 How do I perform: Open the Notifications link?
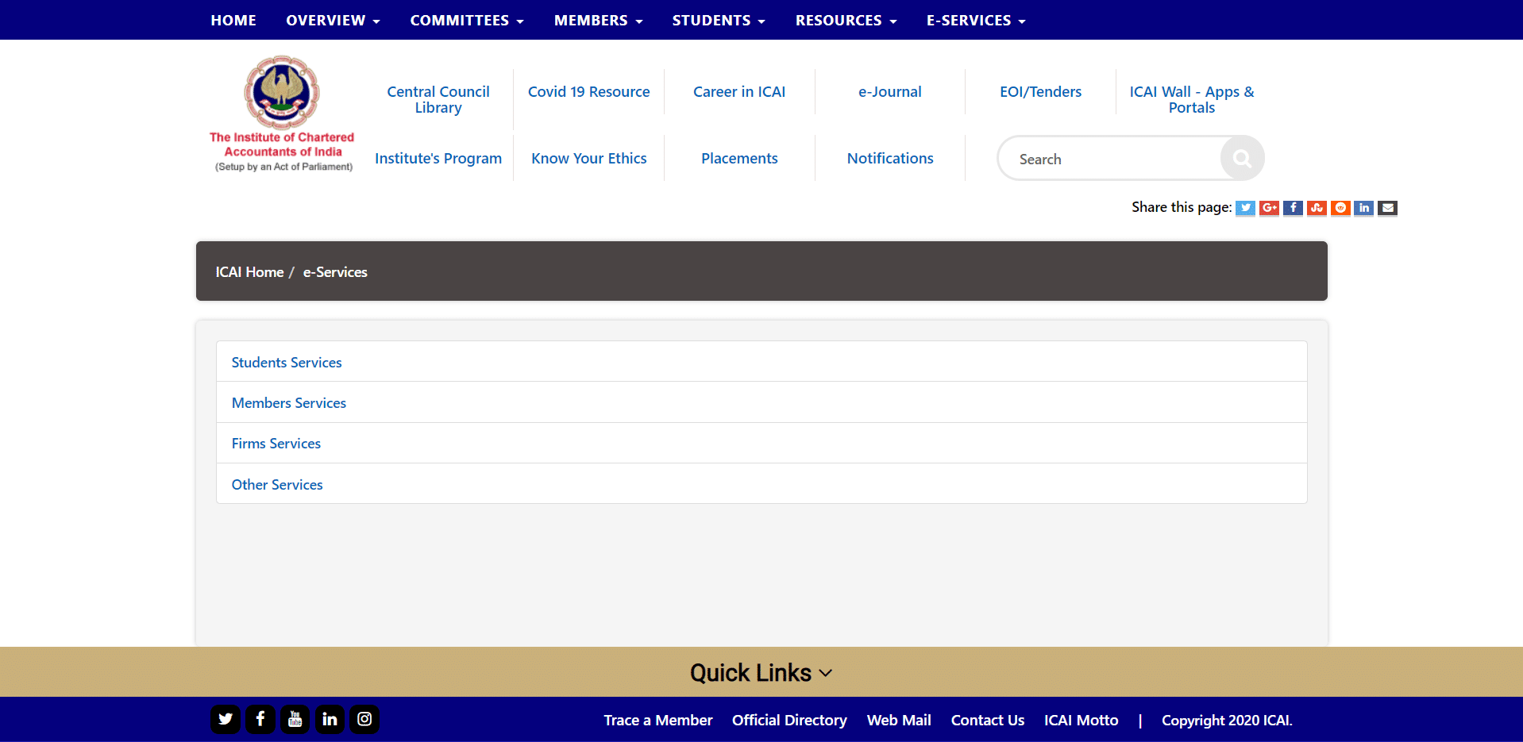[890, 158]
